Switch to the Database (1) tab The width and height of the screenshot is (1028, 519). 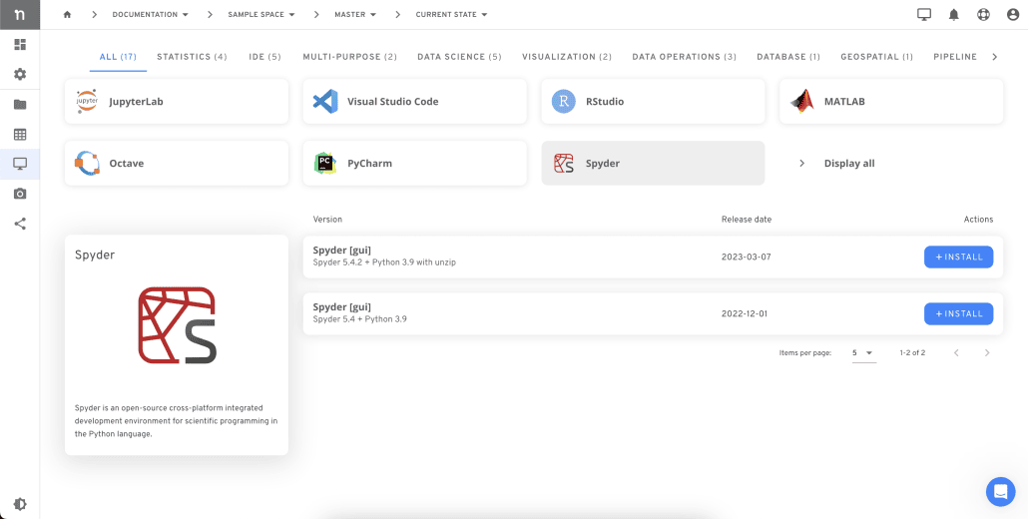[788, 57]
